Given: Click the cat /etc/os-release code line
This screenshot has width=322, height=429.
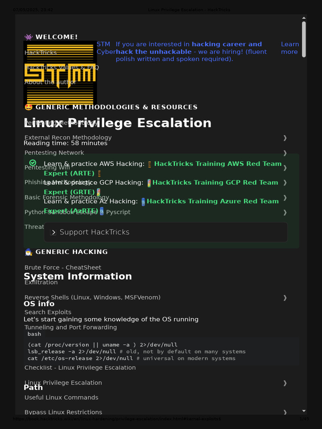Looking at the screenshot, I should click(x=131, y=359).
